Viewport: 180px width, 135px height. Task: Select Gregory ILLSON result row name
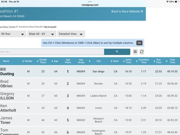7,96
